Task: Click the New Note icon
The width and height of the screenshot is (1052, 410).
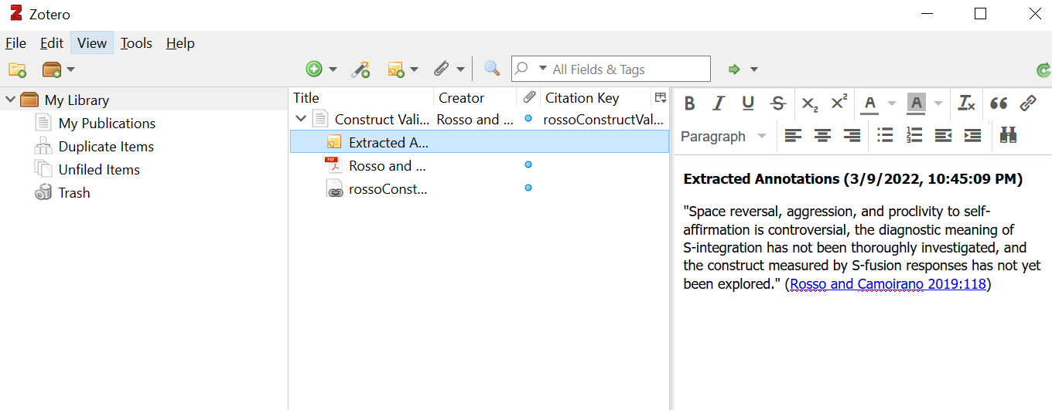Action: [396, 69]
